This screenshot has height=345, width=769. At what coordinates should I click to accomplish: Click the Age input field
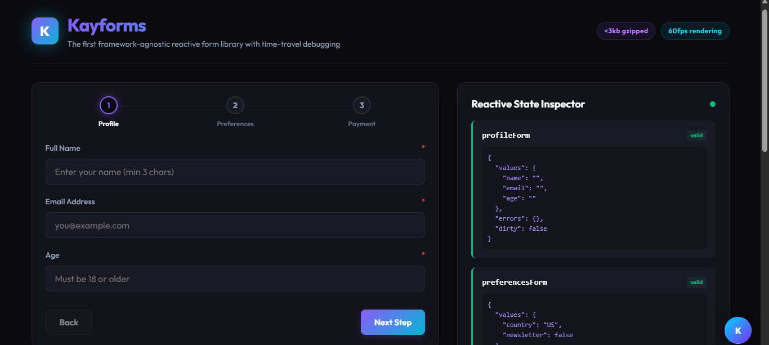tap(235, 279)
